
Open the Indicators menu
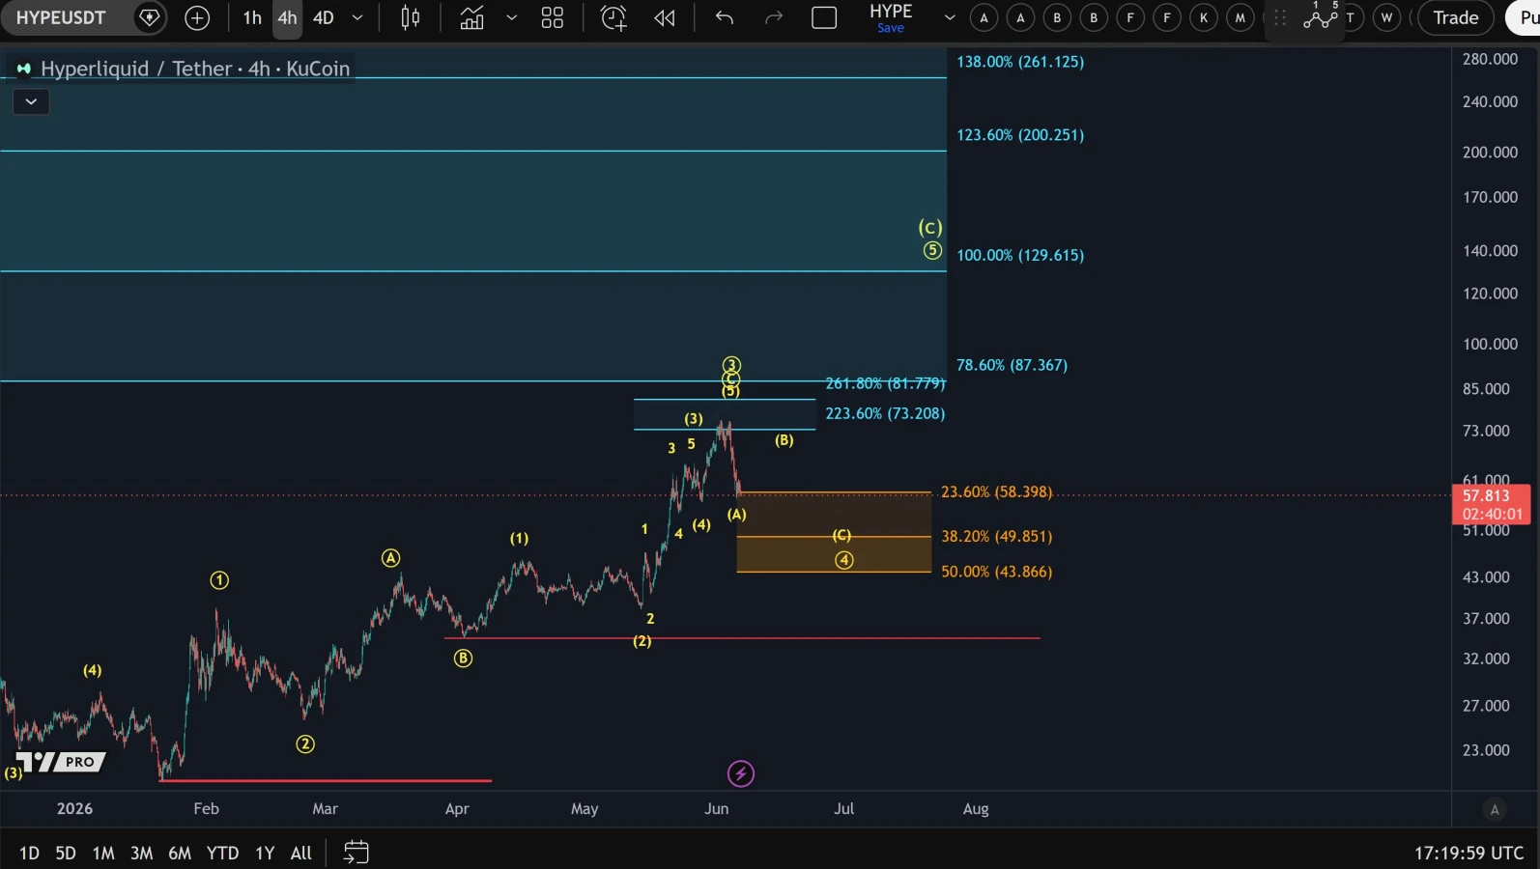click(x=471, y=17)
